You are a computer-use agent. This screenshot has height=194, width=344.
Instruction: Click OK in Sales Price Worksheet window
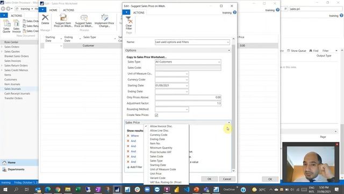point(270,179)
